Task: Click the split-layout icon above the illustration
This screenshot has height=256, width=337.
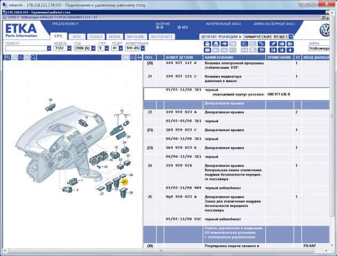Action: [x=133, y=58]
